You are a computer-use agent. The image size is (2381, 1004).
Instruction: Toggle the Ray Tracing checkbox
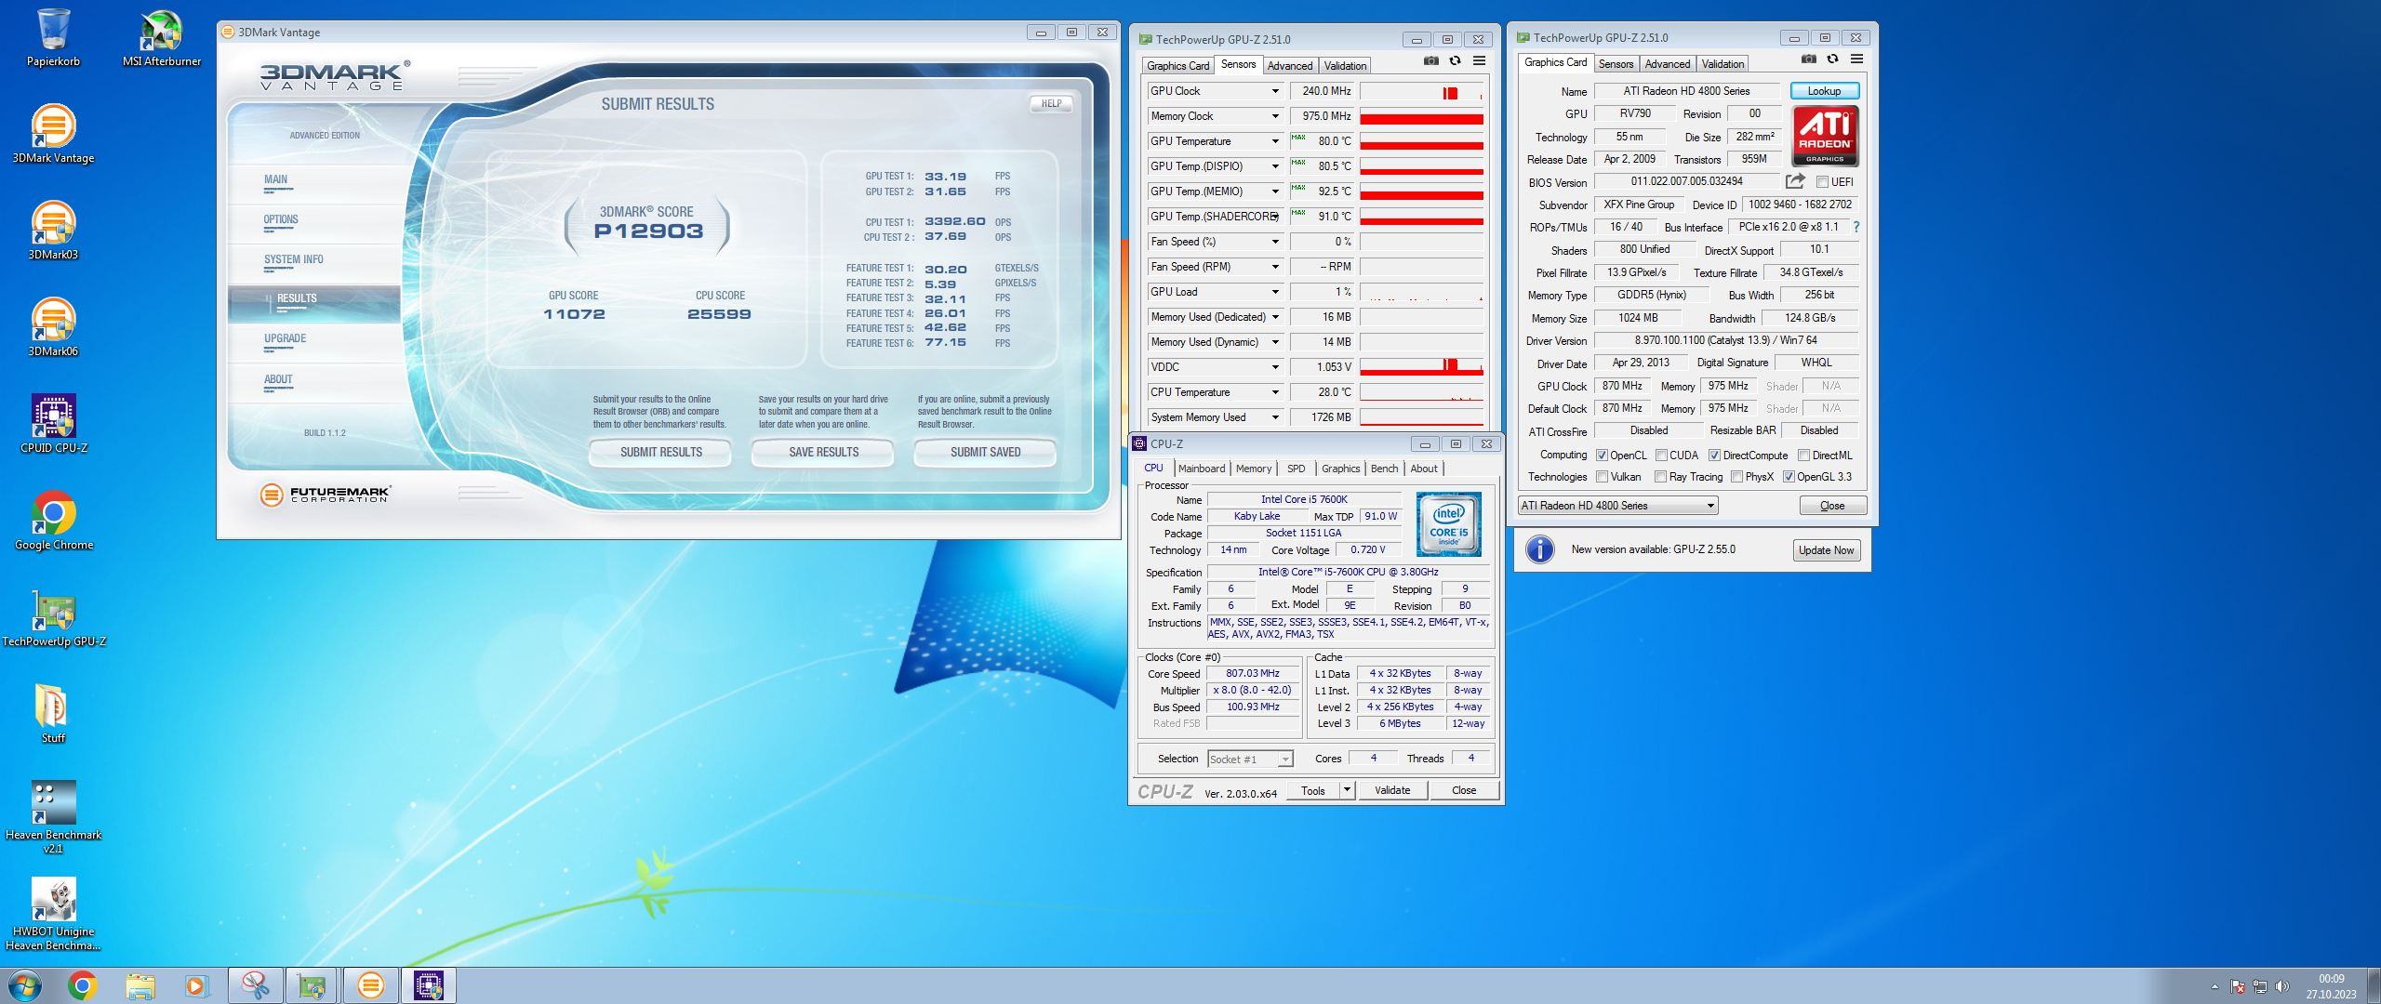coord(1660,477)
